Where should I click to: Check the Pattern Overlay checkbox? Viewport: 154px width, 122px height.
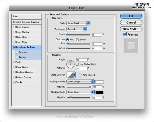(14, 77)
